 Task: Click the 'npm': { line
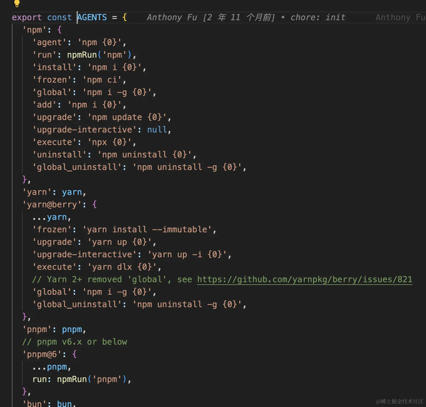(42, 30)
